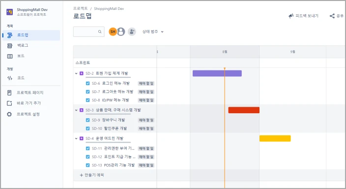
Task: Open the 코드 sidebar icon
Action: 10,78
